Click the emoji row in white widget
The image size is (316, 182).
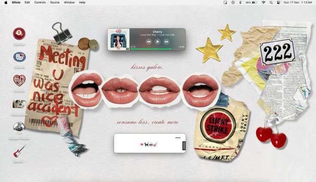(x=149, y=144)
